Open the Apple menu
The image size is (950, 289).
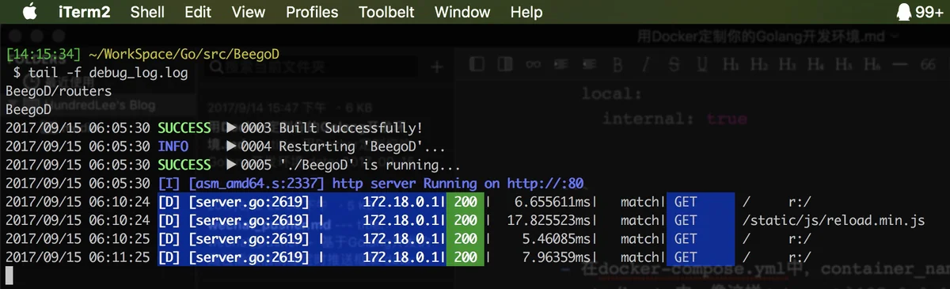click(29, 12)
